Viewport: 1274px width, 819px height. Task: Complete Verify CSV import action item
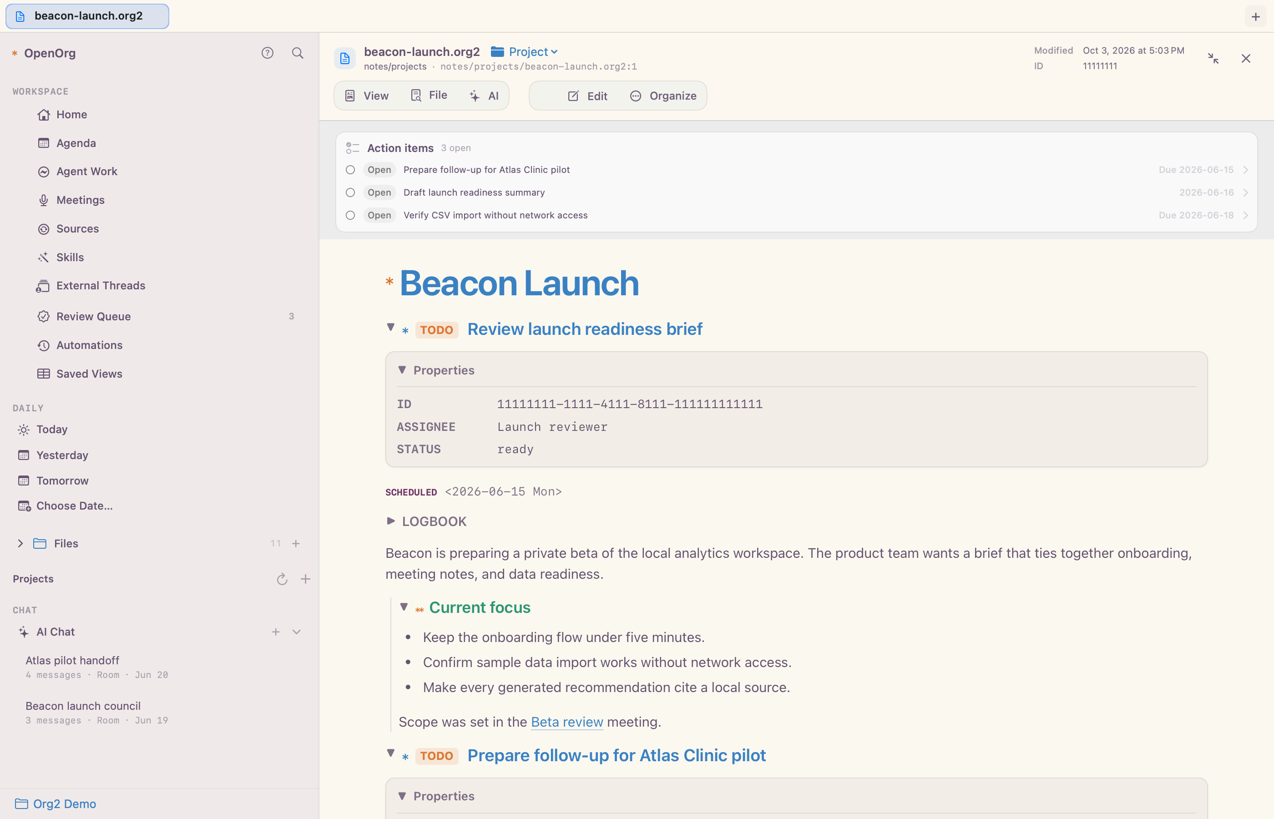pyautogui.click(x=350, y=215)
